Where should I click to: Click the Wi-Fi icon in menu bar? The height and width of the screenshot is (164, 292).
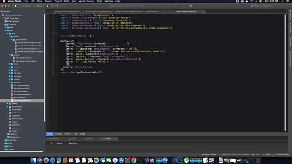pos(251,1)
